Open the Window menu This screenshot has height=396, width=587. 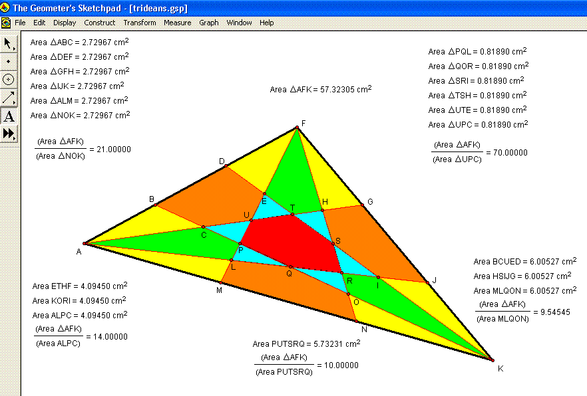click(x=239, y=23)
